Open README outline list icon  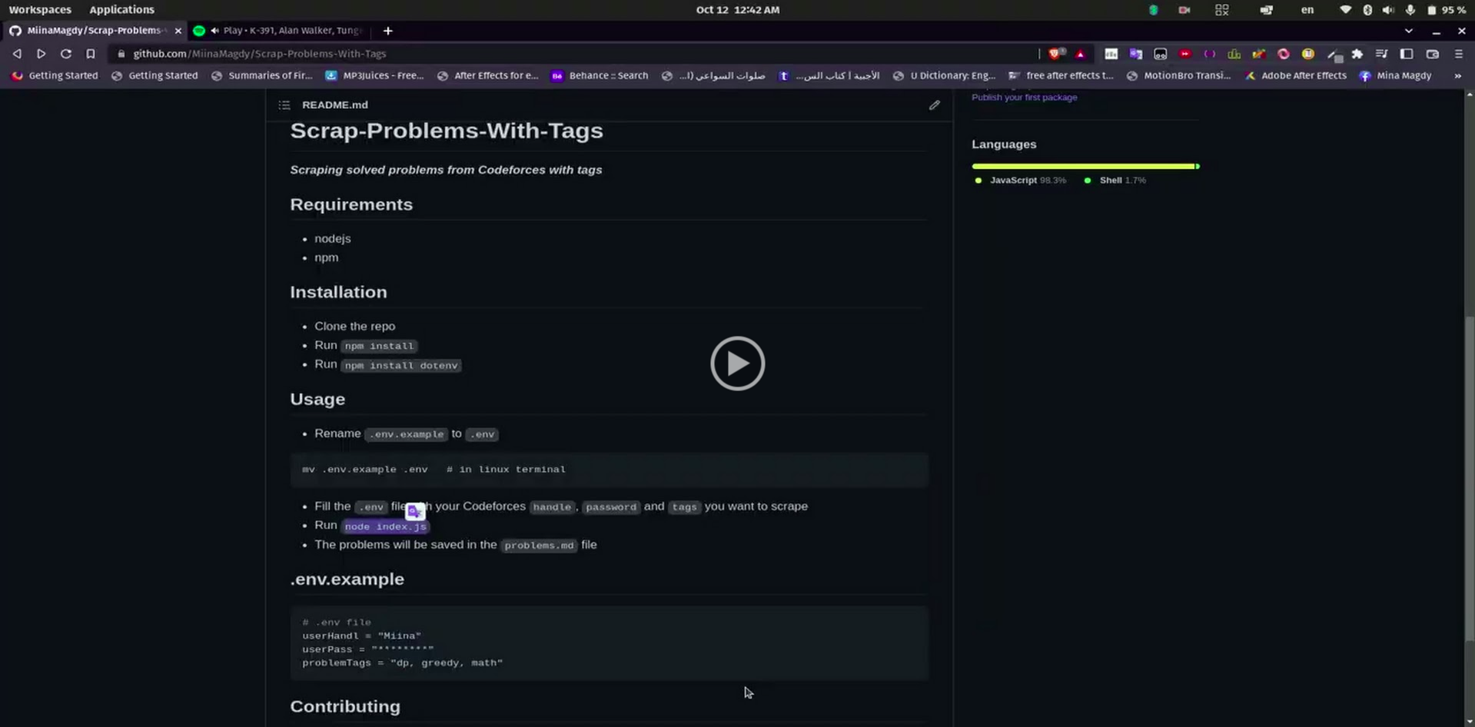(284, 105)
